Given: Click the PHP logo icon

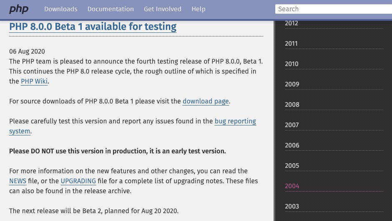Looking at the screenshot, I should [19, 9].
